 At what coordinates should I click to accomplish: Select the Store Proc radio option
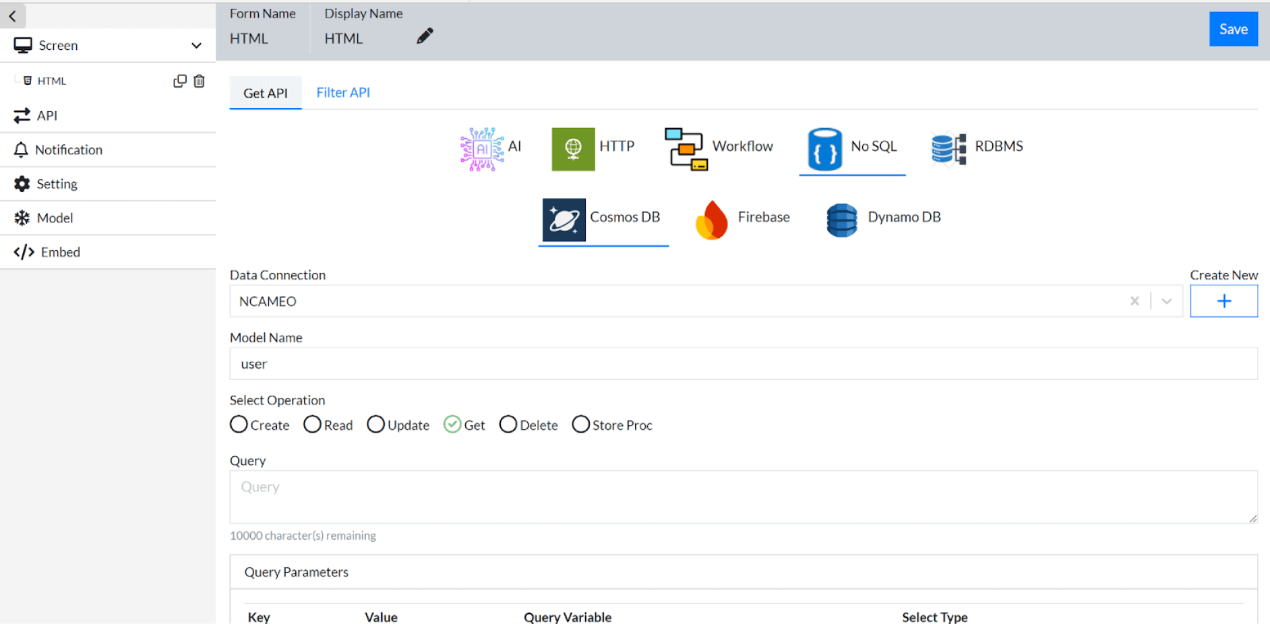[580, 425]
